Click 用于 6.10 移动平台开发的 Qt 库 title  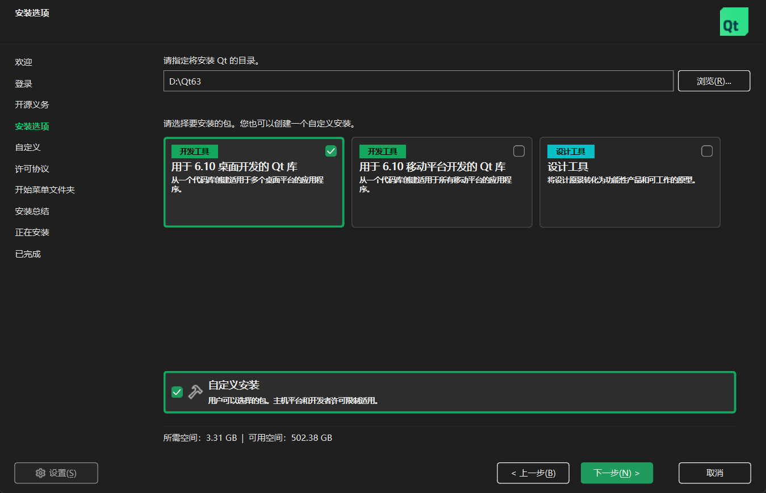point(433,167)
